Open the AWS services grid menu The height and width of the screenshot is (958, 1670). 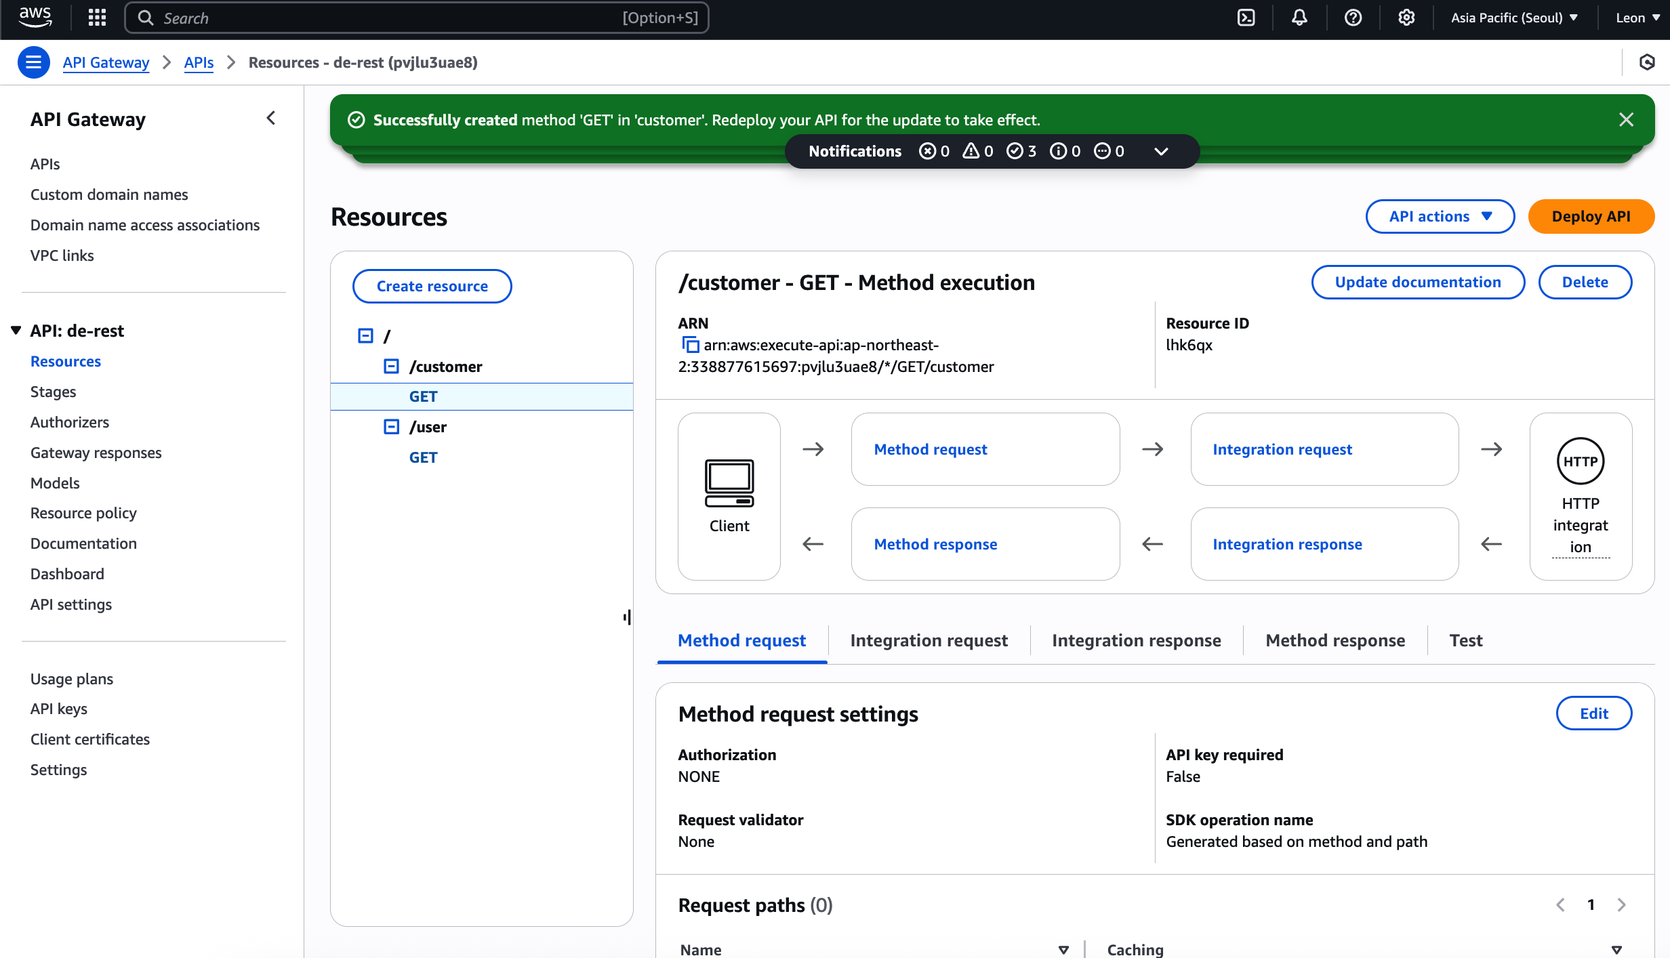(x=97, y=18)
